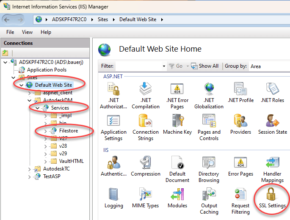Open Modules feature

[x=177, y=198]
